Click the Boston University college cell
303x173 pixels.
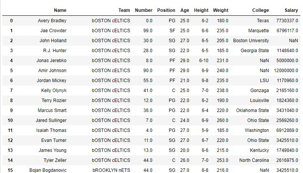point(251,41)
